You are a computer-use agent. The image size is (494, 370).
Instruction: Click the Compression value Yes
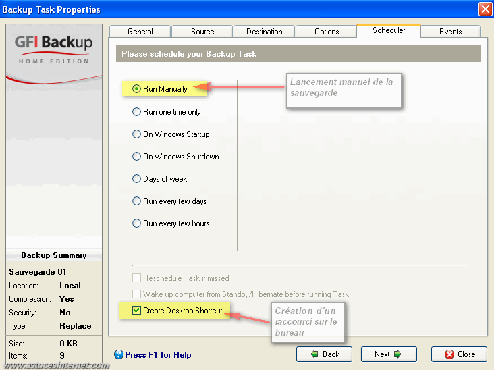tap(67, 299)
